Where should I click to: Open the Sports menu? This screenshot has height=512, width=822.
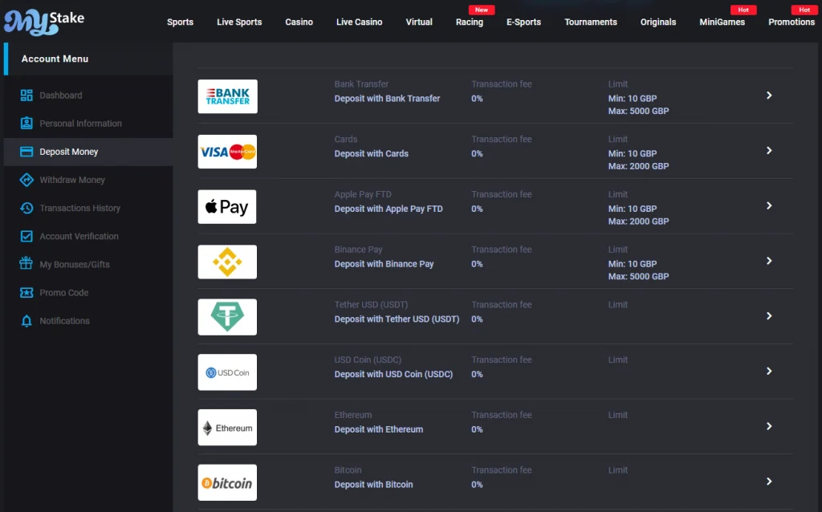181,22
